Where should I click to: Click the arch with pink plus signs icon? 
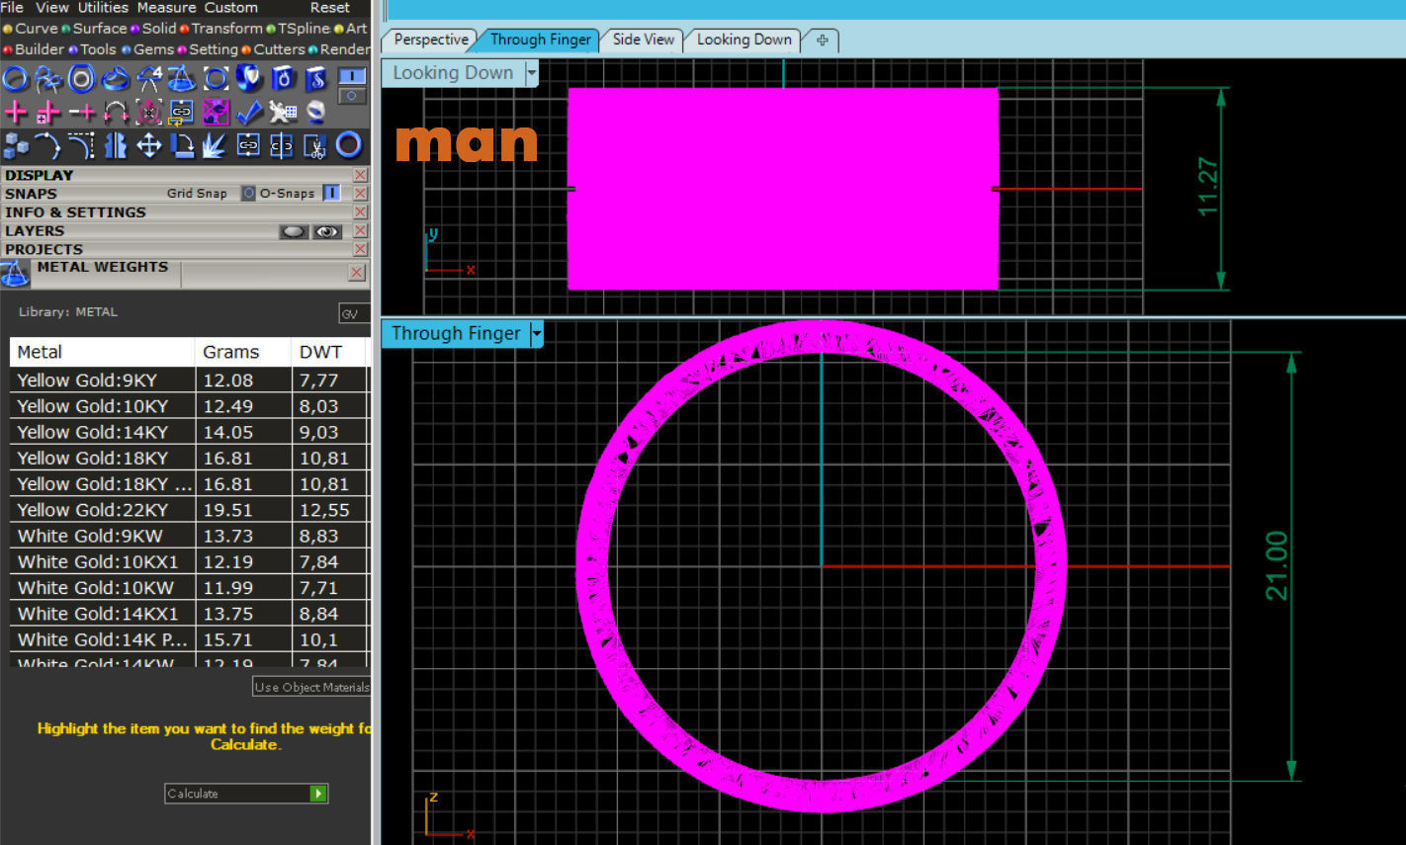click(116, 113)
